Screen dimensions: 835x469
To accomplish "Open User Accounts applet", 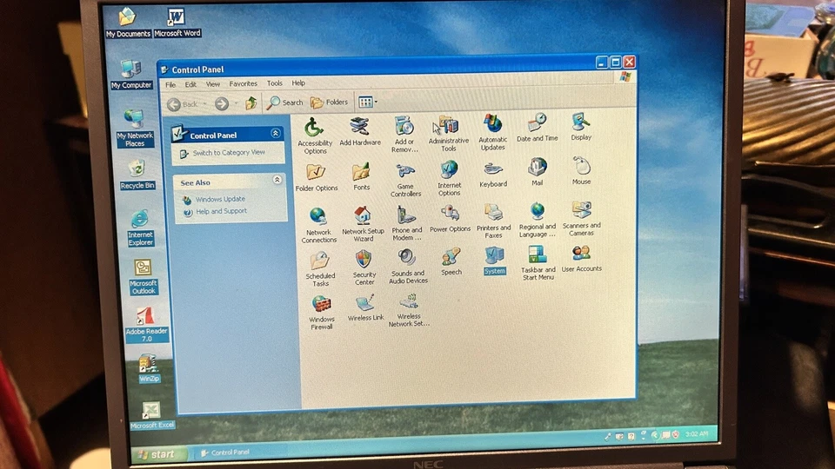I will tap(581, 260).
